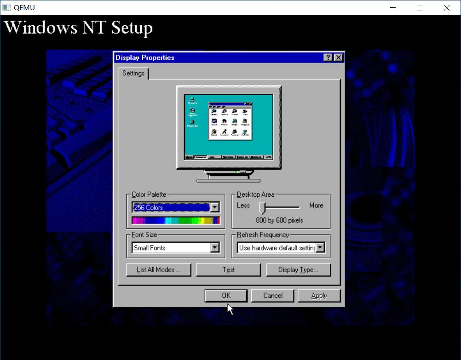The image size is (461, 360).
Task: Open the Font Size dropdown
Action: coord(214,247)
